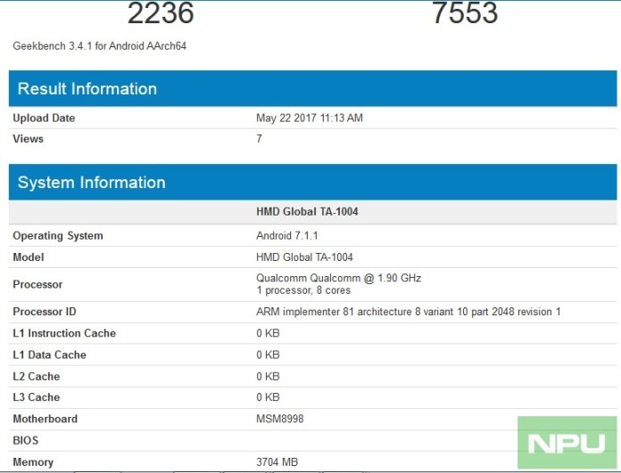Viewport: 621px width, 473px height.
Task: Click the bold HMD Global TA-1004 heading
Action: [x=307, y=212]
